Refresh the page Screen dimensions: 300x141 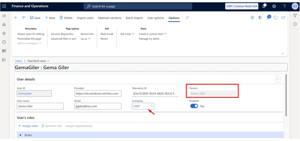275,18
